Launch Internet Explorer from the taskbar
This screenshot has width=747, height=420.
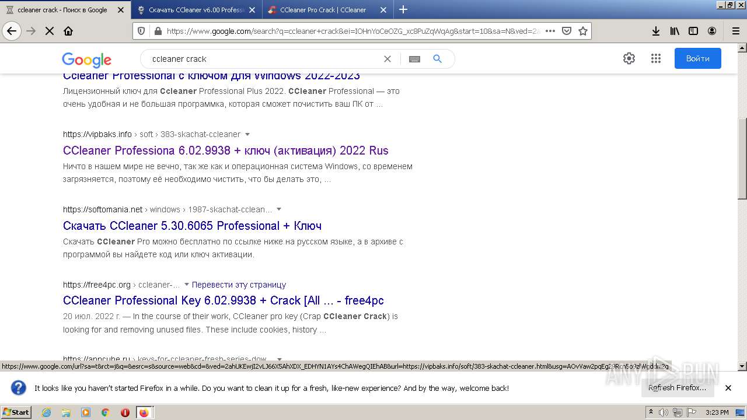click(x=46, y=412)
